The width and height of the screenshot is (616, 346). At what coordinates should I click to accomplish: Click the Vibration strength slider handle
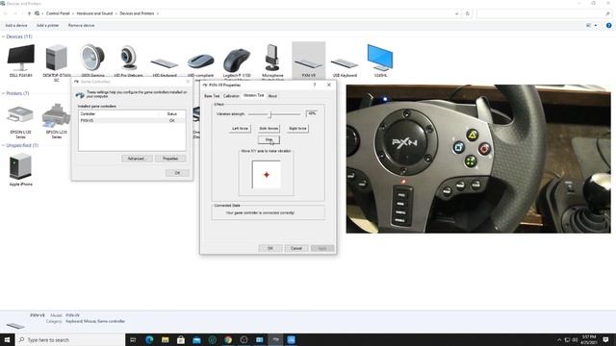269,114
